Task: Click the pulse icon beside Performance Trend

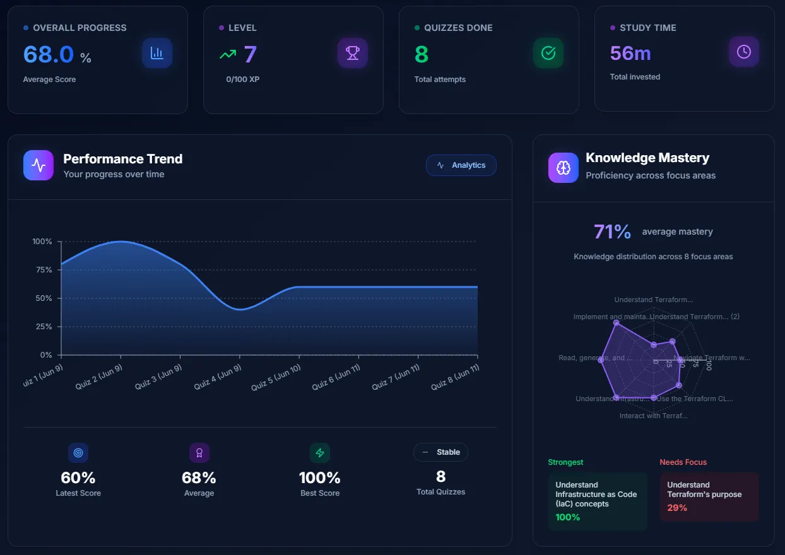Action: point(38,165)
